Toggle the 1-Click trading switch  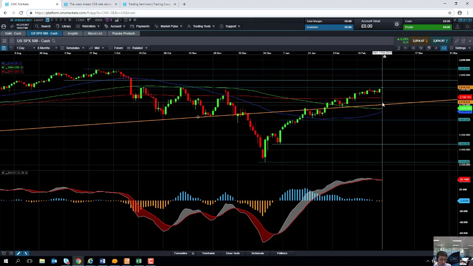tap(89, 20)
